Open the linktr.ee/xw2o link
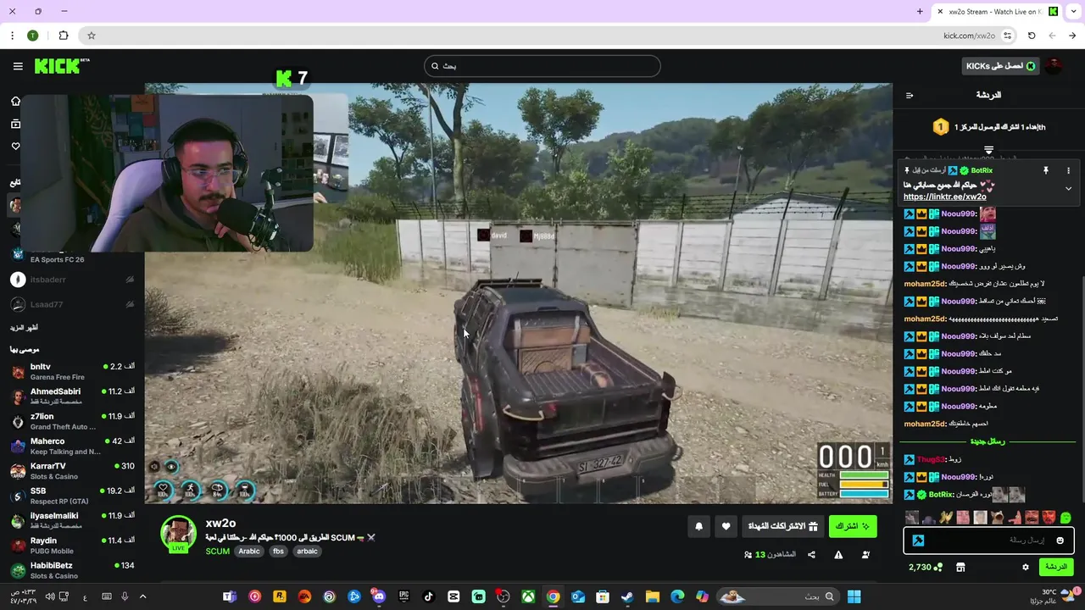The height and width of the screenshot is (610, 1085). point(944,197)
